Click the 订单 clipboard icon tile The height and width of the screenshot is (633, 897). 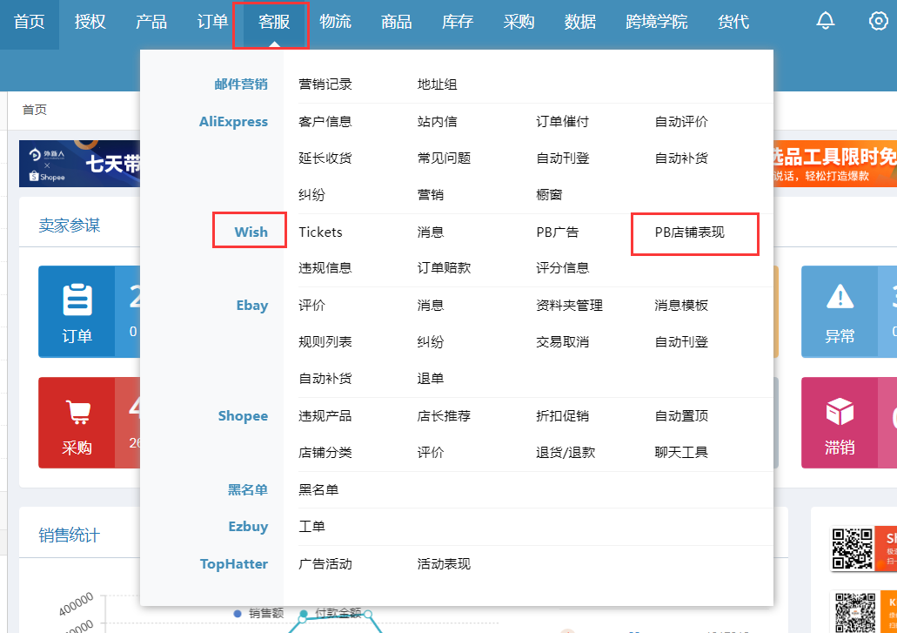tap(77, 312)
